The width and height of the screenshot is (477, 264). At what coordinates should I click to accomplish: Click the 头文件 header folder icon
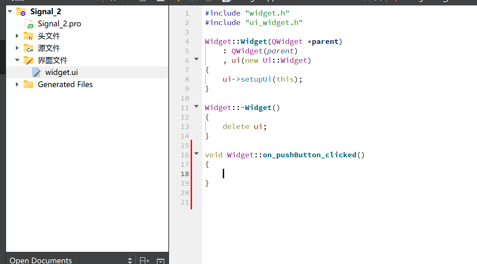click(x=28, y=36)
